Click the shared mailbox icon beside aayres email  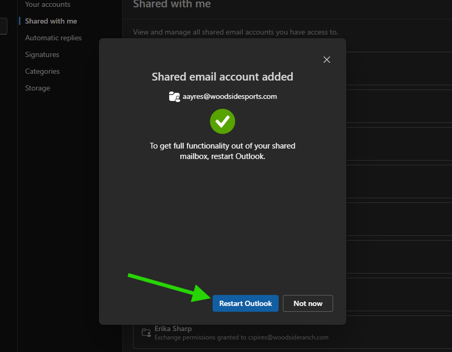click(174, 97)
